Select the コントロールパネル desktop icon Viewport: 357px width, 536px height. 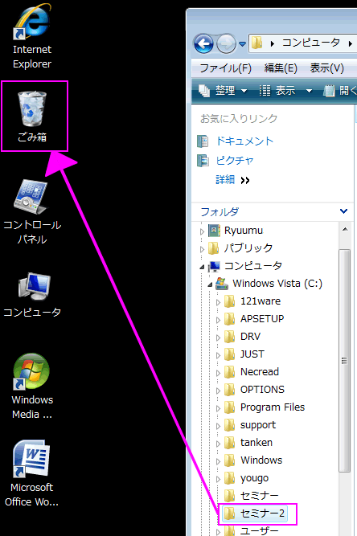[x=32, y=212]
